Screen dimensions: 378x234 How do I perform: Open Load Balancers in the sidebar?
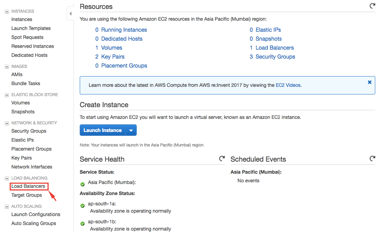(28, 186)
